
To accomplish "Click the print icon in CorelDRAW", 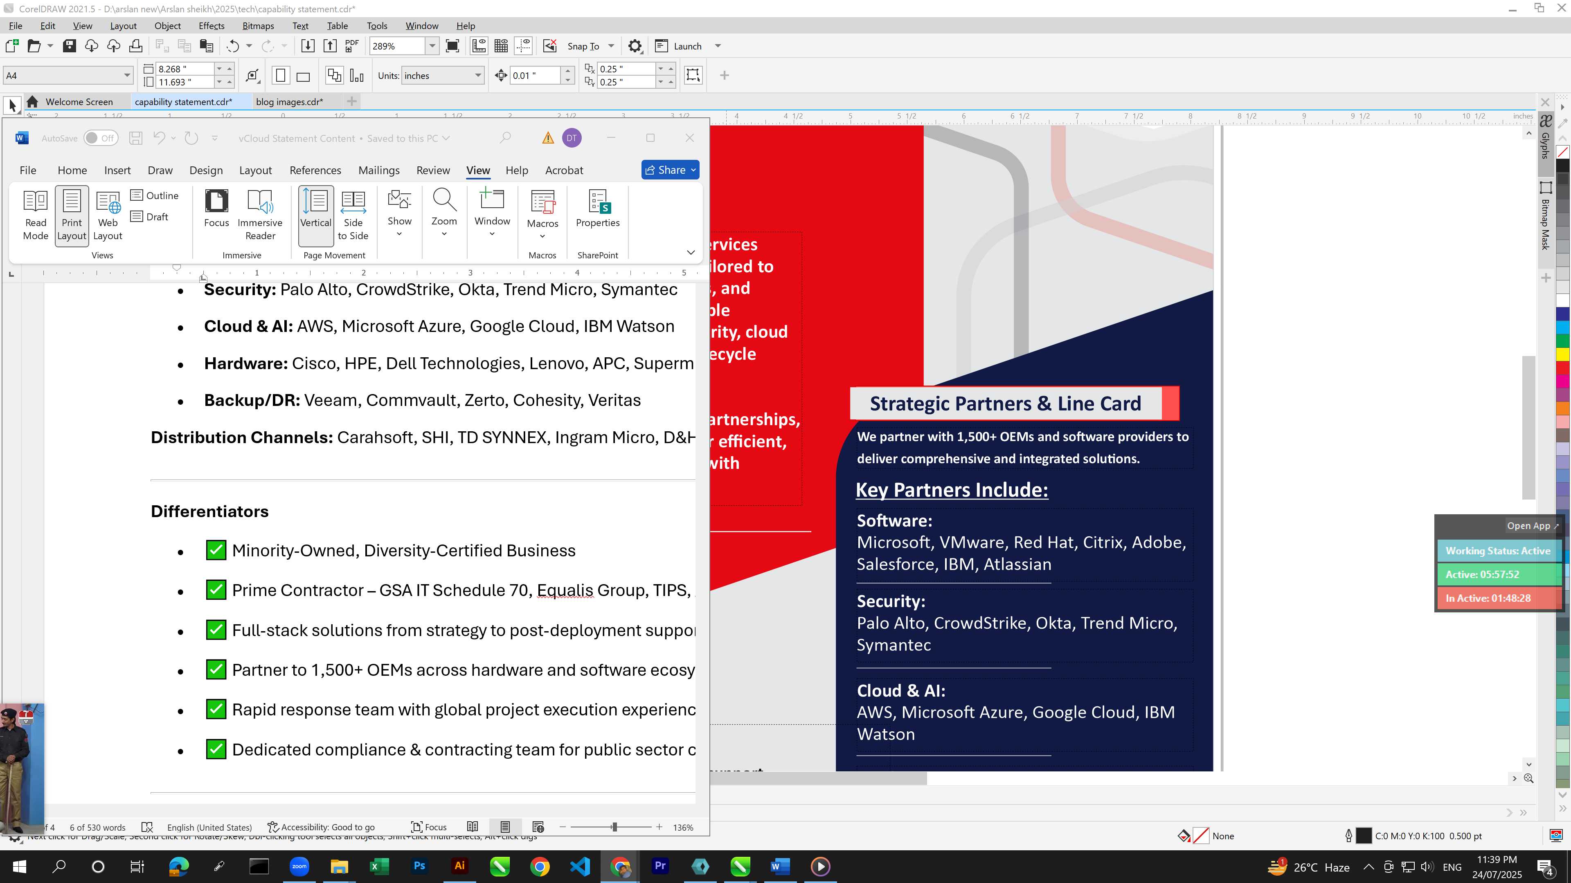I will 136,46.
